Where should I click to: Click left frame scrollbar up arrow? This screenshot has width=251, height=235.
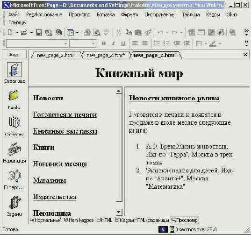(119, 91)
